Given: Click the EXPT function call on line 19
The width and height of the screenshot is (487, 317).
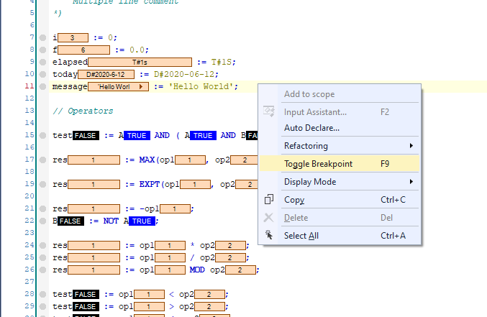Looking at the screenshot, I should 150,184.
